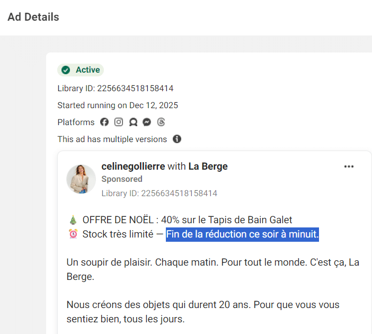Image resolution: width=372 pixels, height=334 pixels.
Task: Click the Un soupir de plaisir paragraph
Action: (x=213, y=269)
